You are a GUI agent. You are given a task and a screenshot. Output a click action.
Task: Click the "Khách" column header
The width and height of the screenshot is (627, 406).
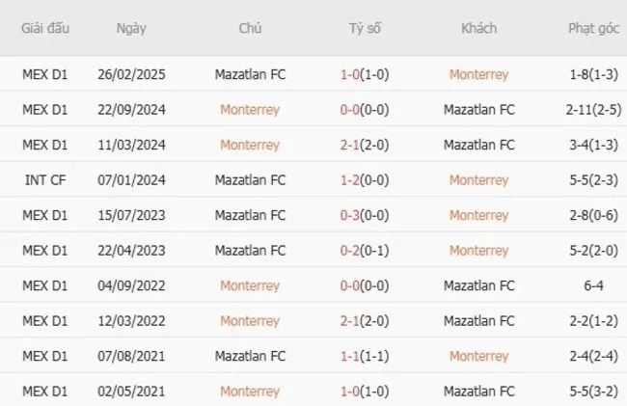pos(478,28)
